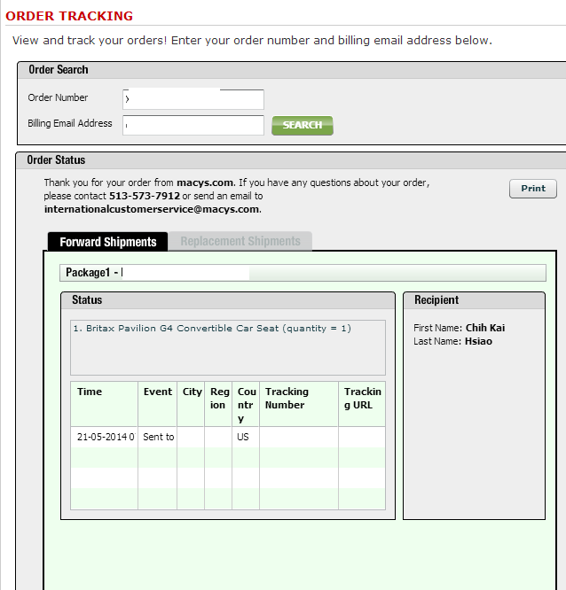Click the Order Status panel title

pos(56,160)
